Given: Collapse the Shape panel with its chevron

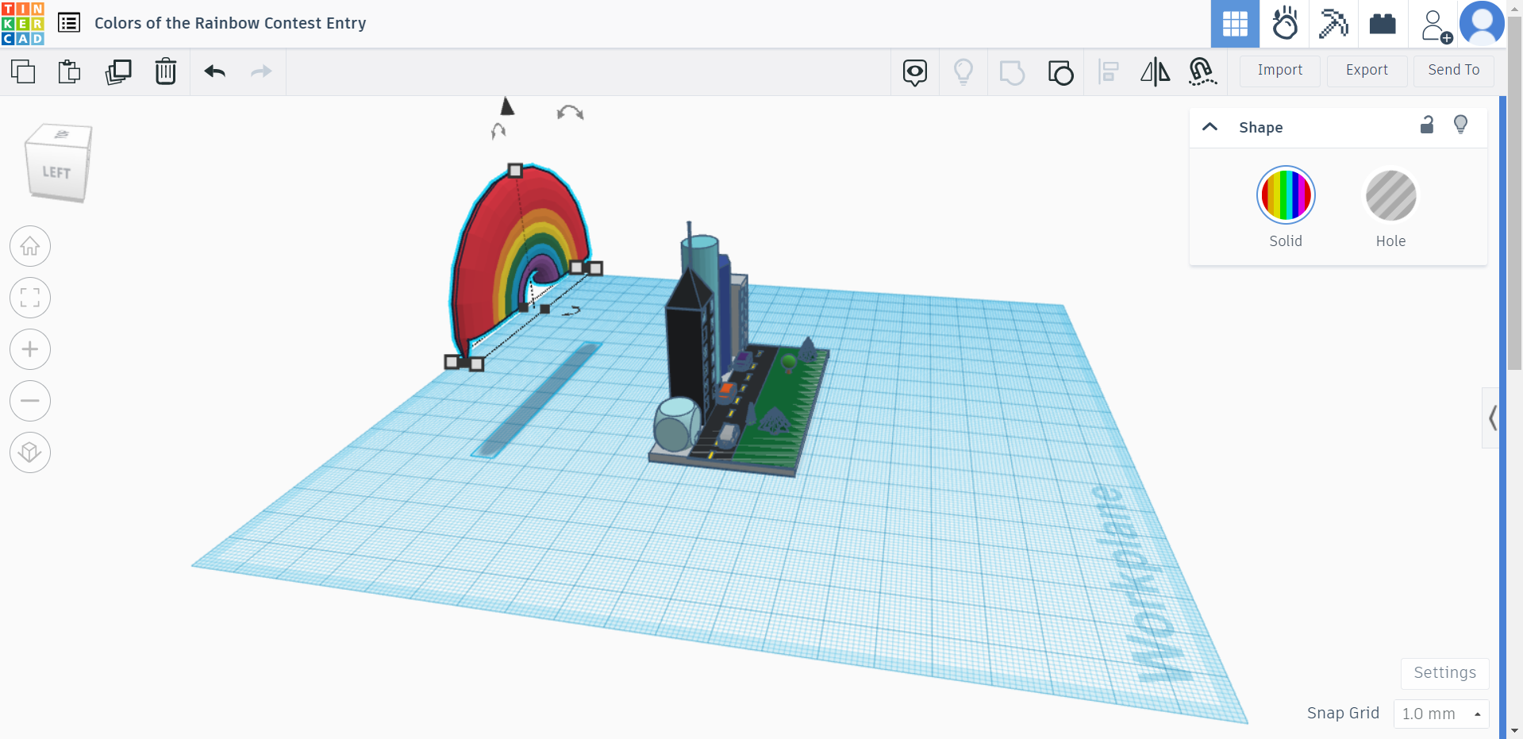Looking at the screenshot, I should [1210, 126].
